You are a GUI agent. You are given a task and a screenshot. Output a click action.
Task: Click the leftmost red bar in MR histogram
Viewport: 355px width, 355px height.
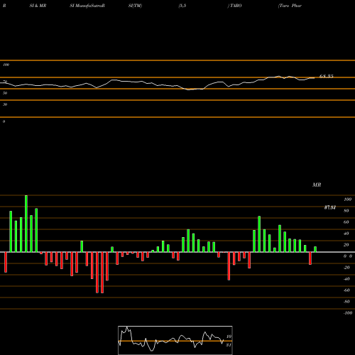pyautogui.click(x=6, y=262)
